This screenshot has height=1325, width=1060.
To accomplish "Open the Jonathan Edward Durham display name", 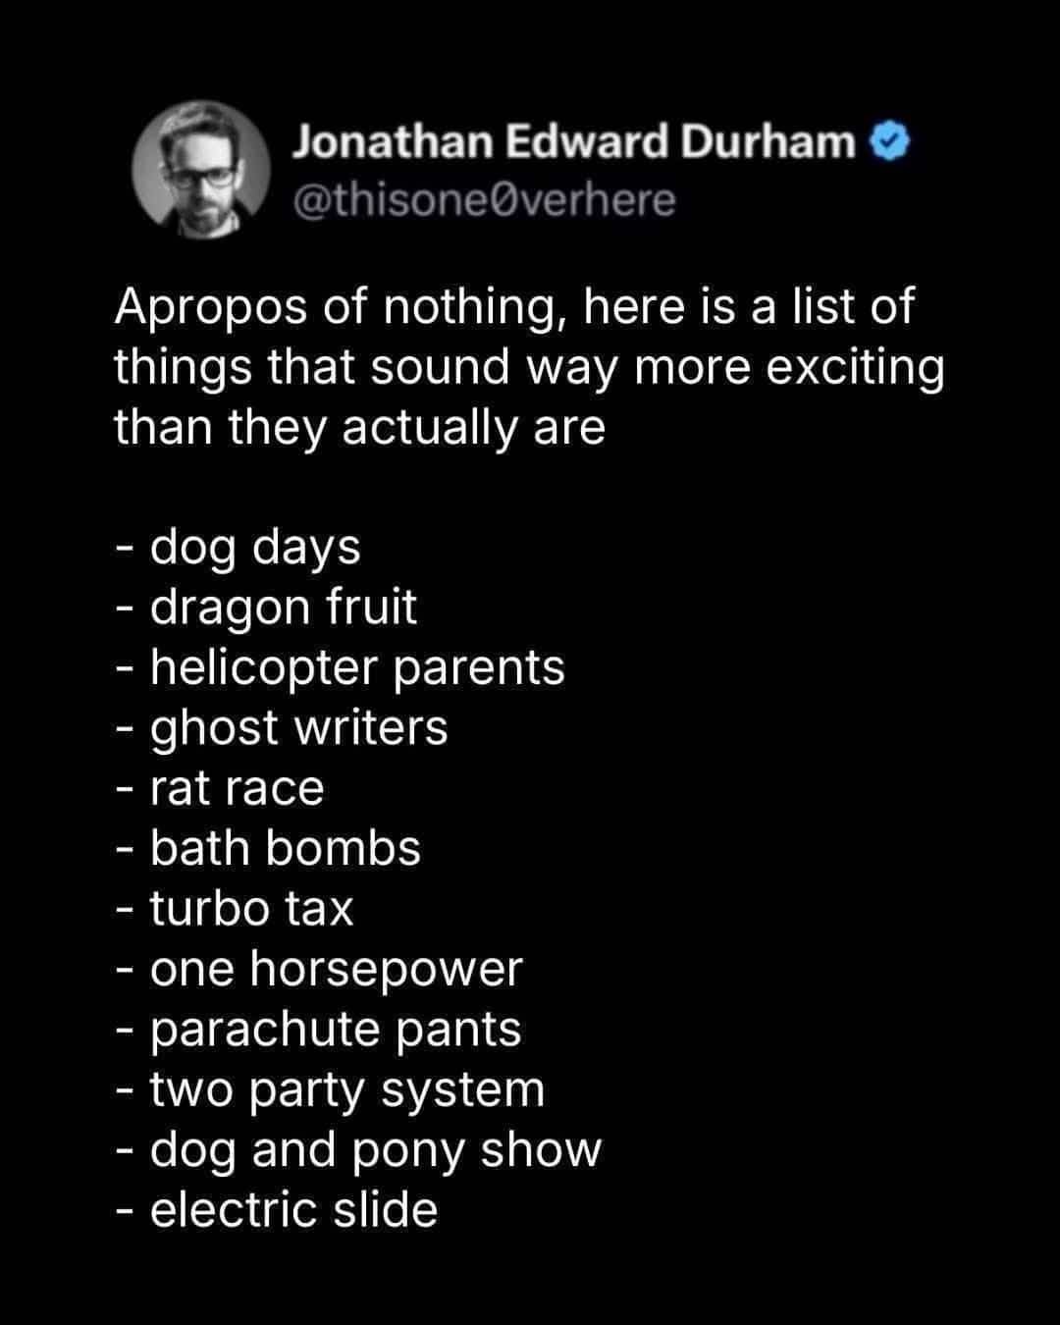I will 574,142.
